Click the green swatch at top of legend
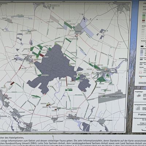The height and width of the screenshot is (146, 146). pos(144,15)
